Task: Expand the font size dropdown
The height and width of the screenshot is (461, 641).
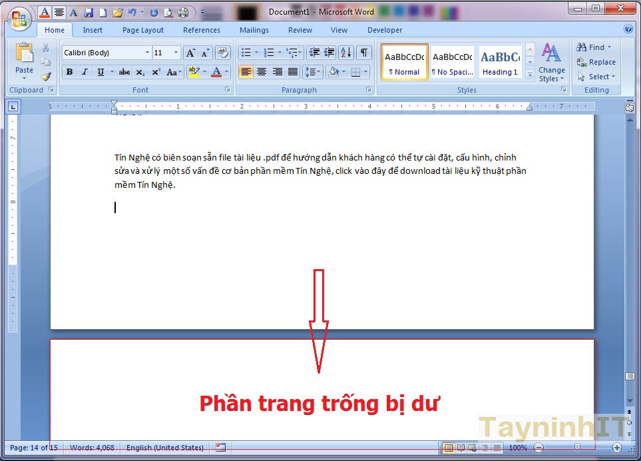Action: click(176, 53)
